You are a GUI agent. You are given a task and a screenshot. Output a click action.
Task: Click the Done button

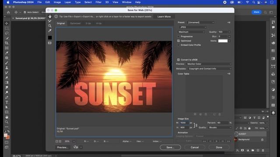(219, 147)
